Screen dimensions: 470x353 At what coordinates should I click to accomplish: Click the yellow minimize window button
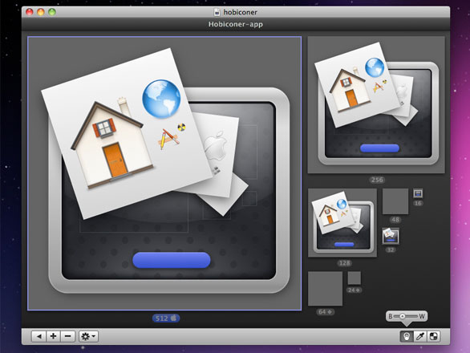pyautogui.click(x=41, y=12)
